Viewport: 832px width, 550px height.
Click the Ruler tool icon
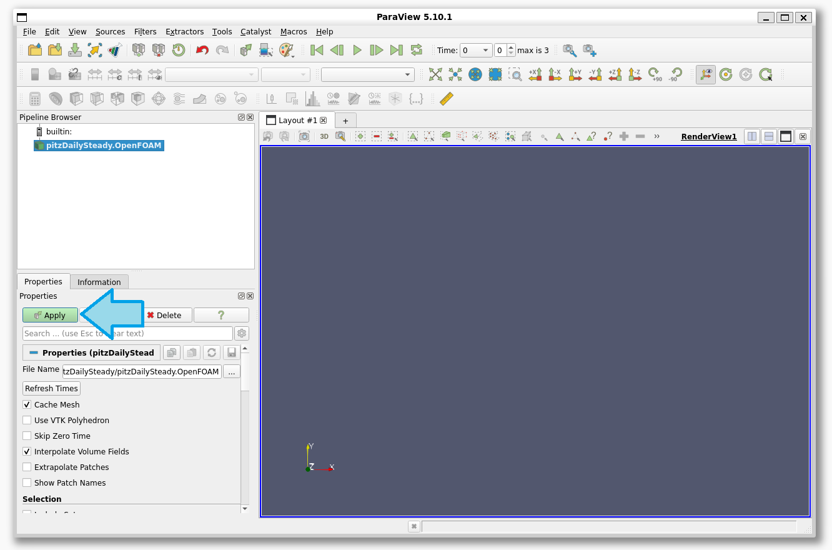click(x=446, y=99)
